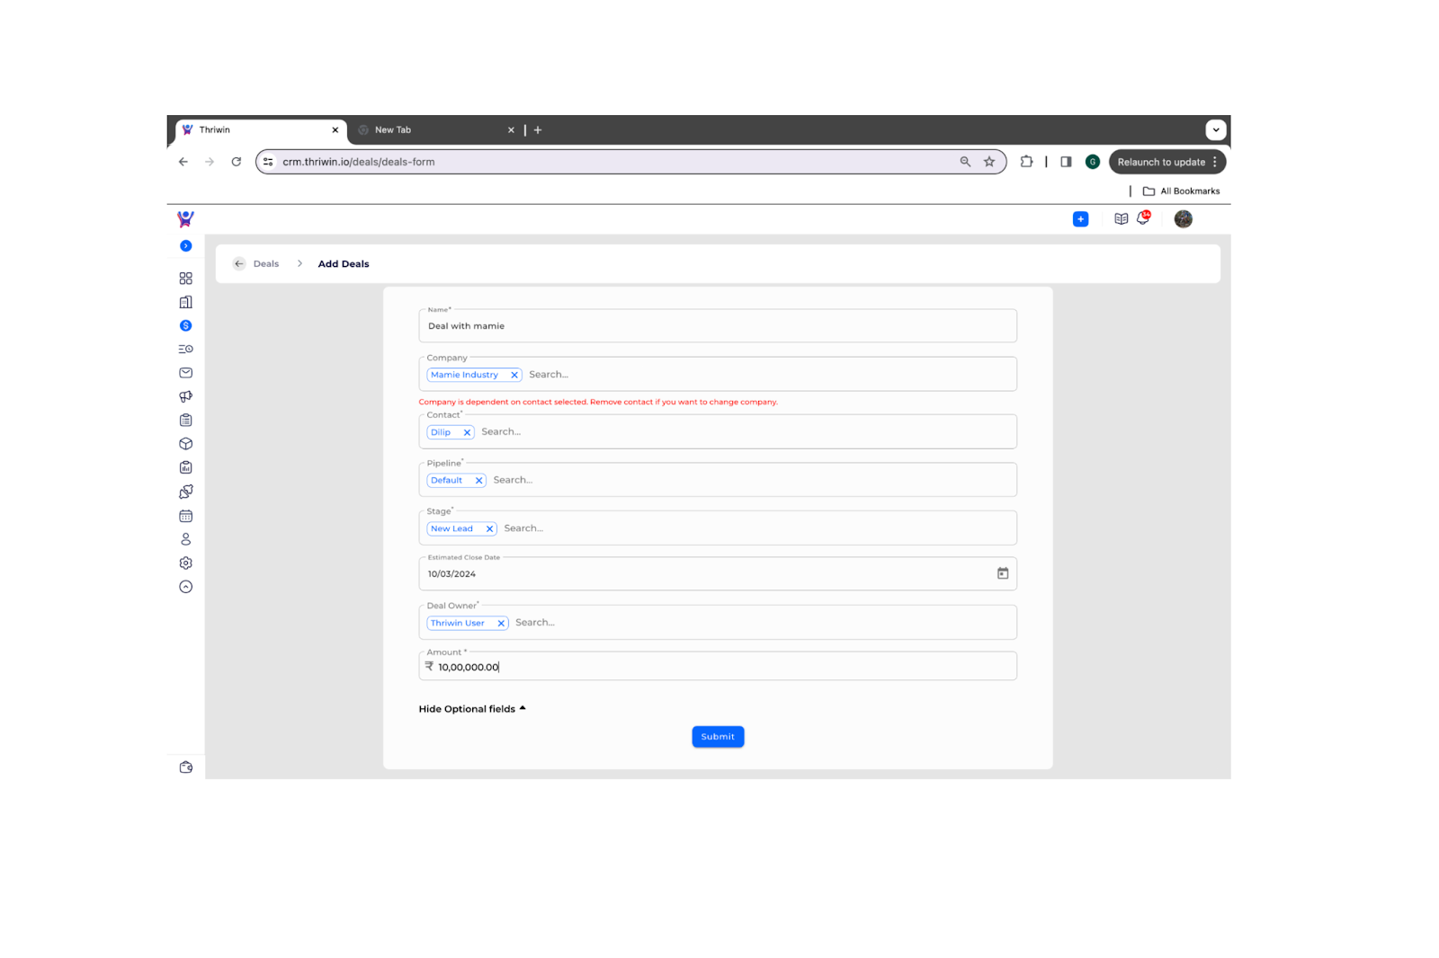Click Relaunch to update button

tap(1167, 162)
